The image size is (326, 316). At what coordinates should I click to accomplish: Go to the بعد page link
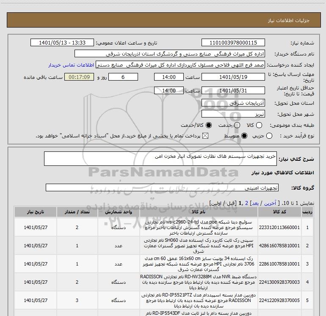[x=255, y=203]
